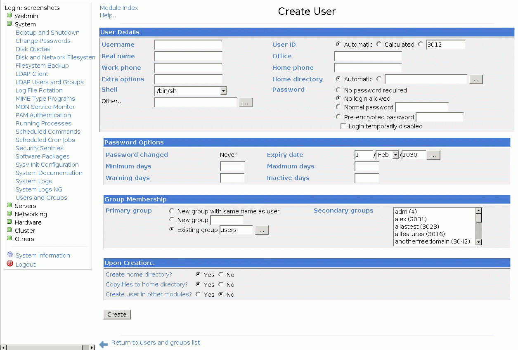This screenshot has width=518, height=350.
Task: Select the Normal password radio button
Action: click(338, 107)
